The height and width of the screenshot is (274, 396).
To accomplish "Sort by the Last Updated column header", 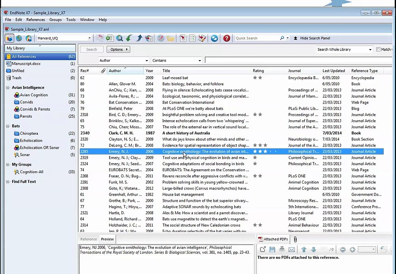I will coord(335,71).
